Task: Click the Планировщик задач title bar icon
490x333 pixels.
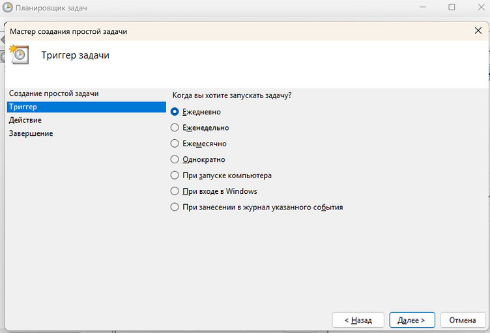Action: tap(8, 8)
